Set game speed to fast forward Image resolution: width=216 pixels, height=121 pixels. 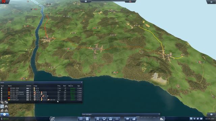point(198,119)
